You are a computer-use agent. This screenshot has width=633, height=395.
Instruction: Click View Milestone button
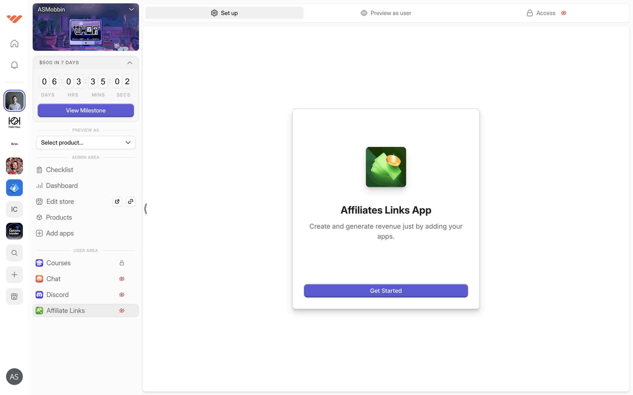86,110
